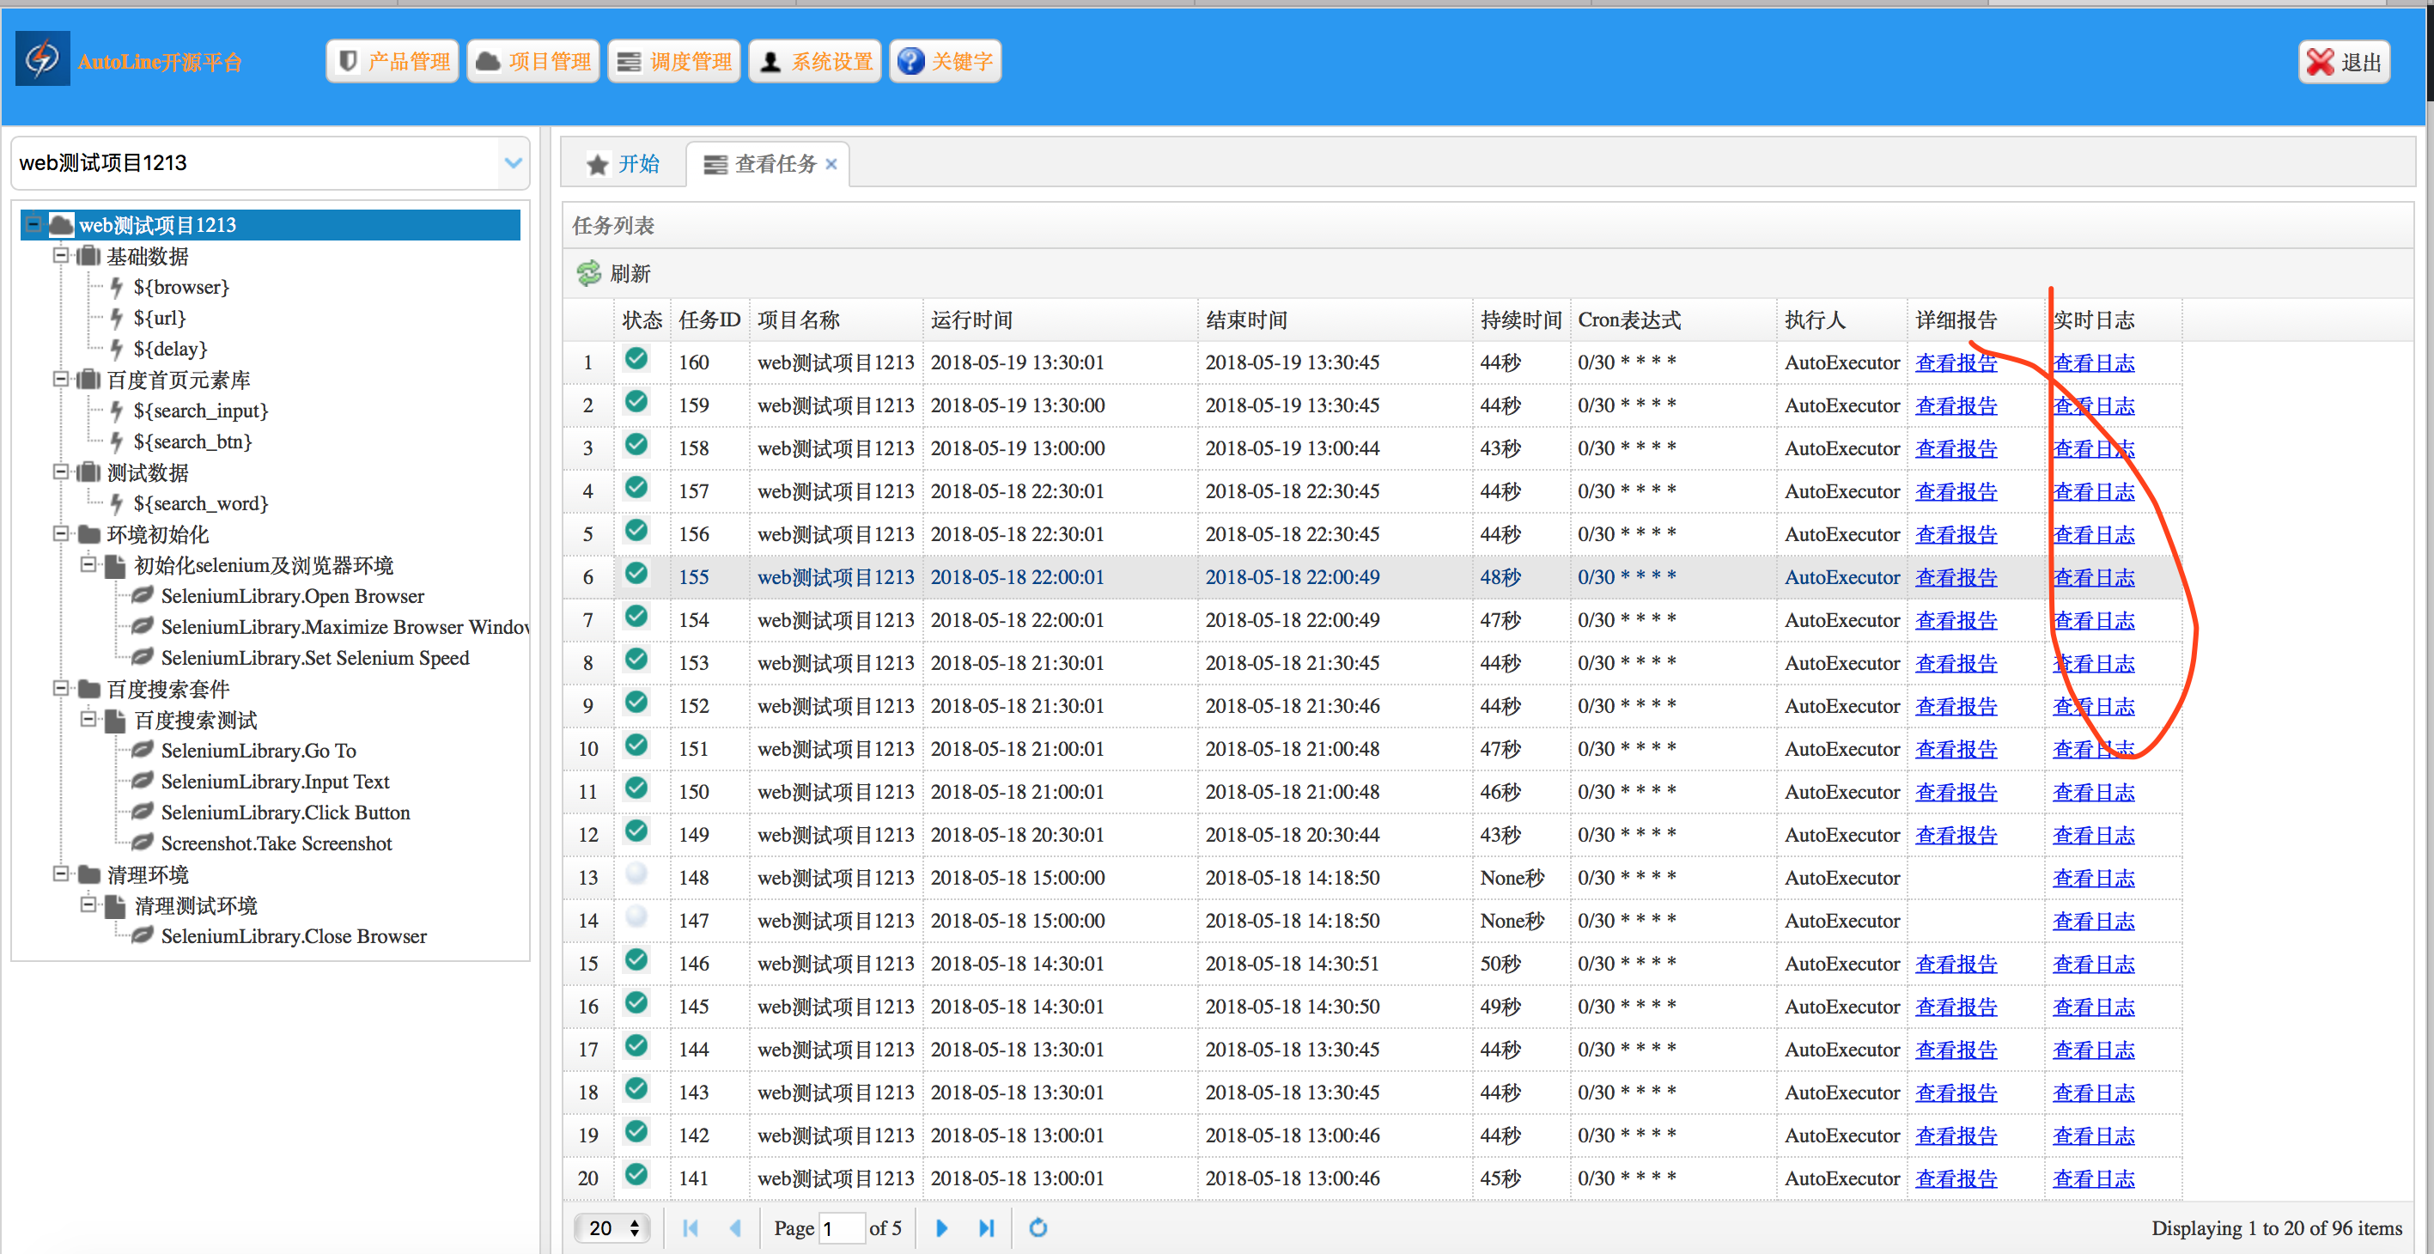Click the 退出 logout button
Image resolution: width=2434 pixels, height=1254 pixels.
pyautogui.click(x=2344, y=63)
